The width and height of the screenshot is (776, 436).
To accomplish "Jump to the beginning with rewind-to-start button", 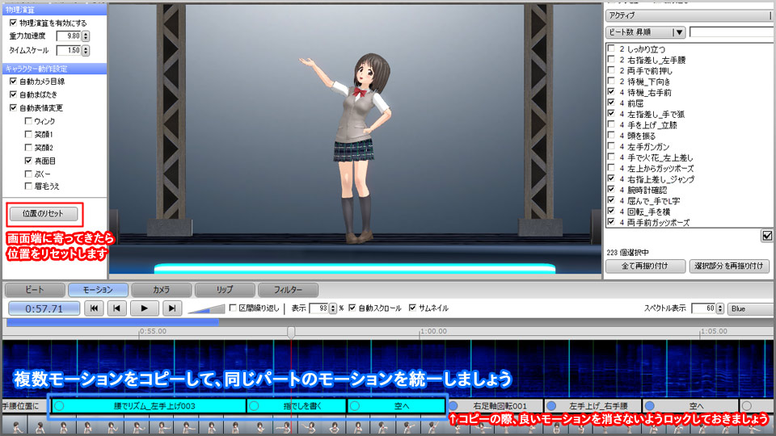I will tap(95, 308).
